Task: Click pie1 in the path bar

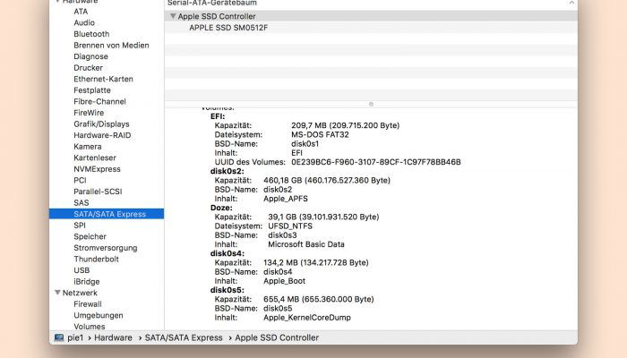Action: 75,337
